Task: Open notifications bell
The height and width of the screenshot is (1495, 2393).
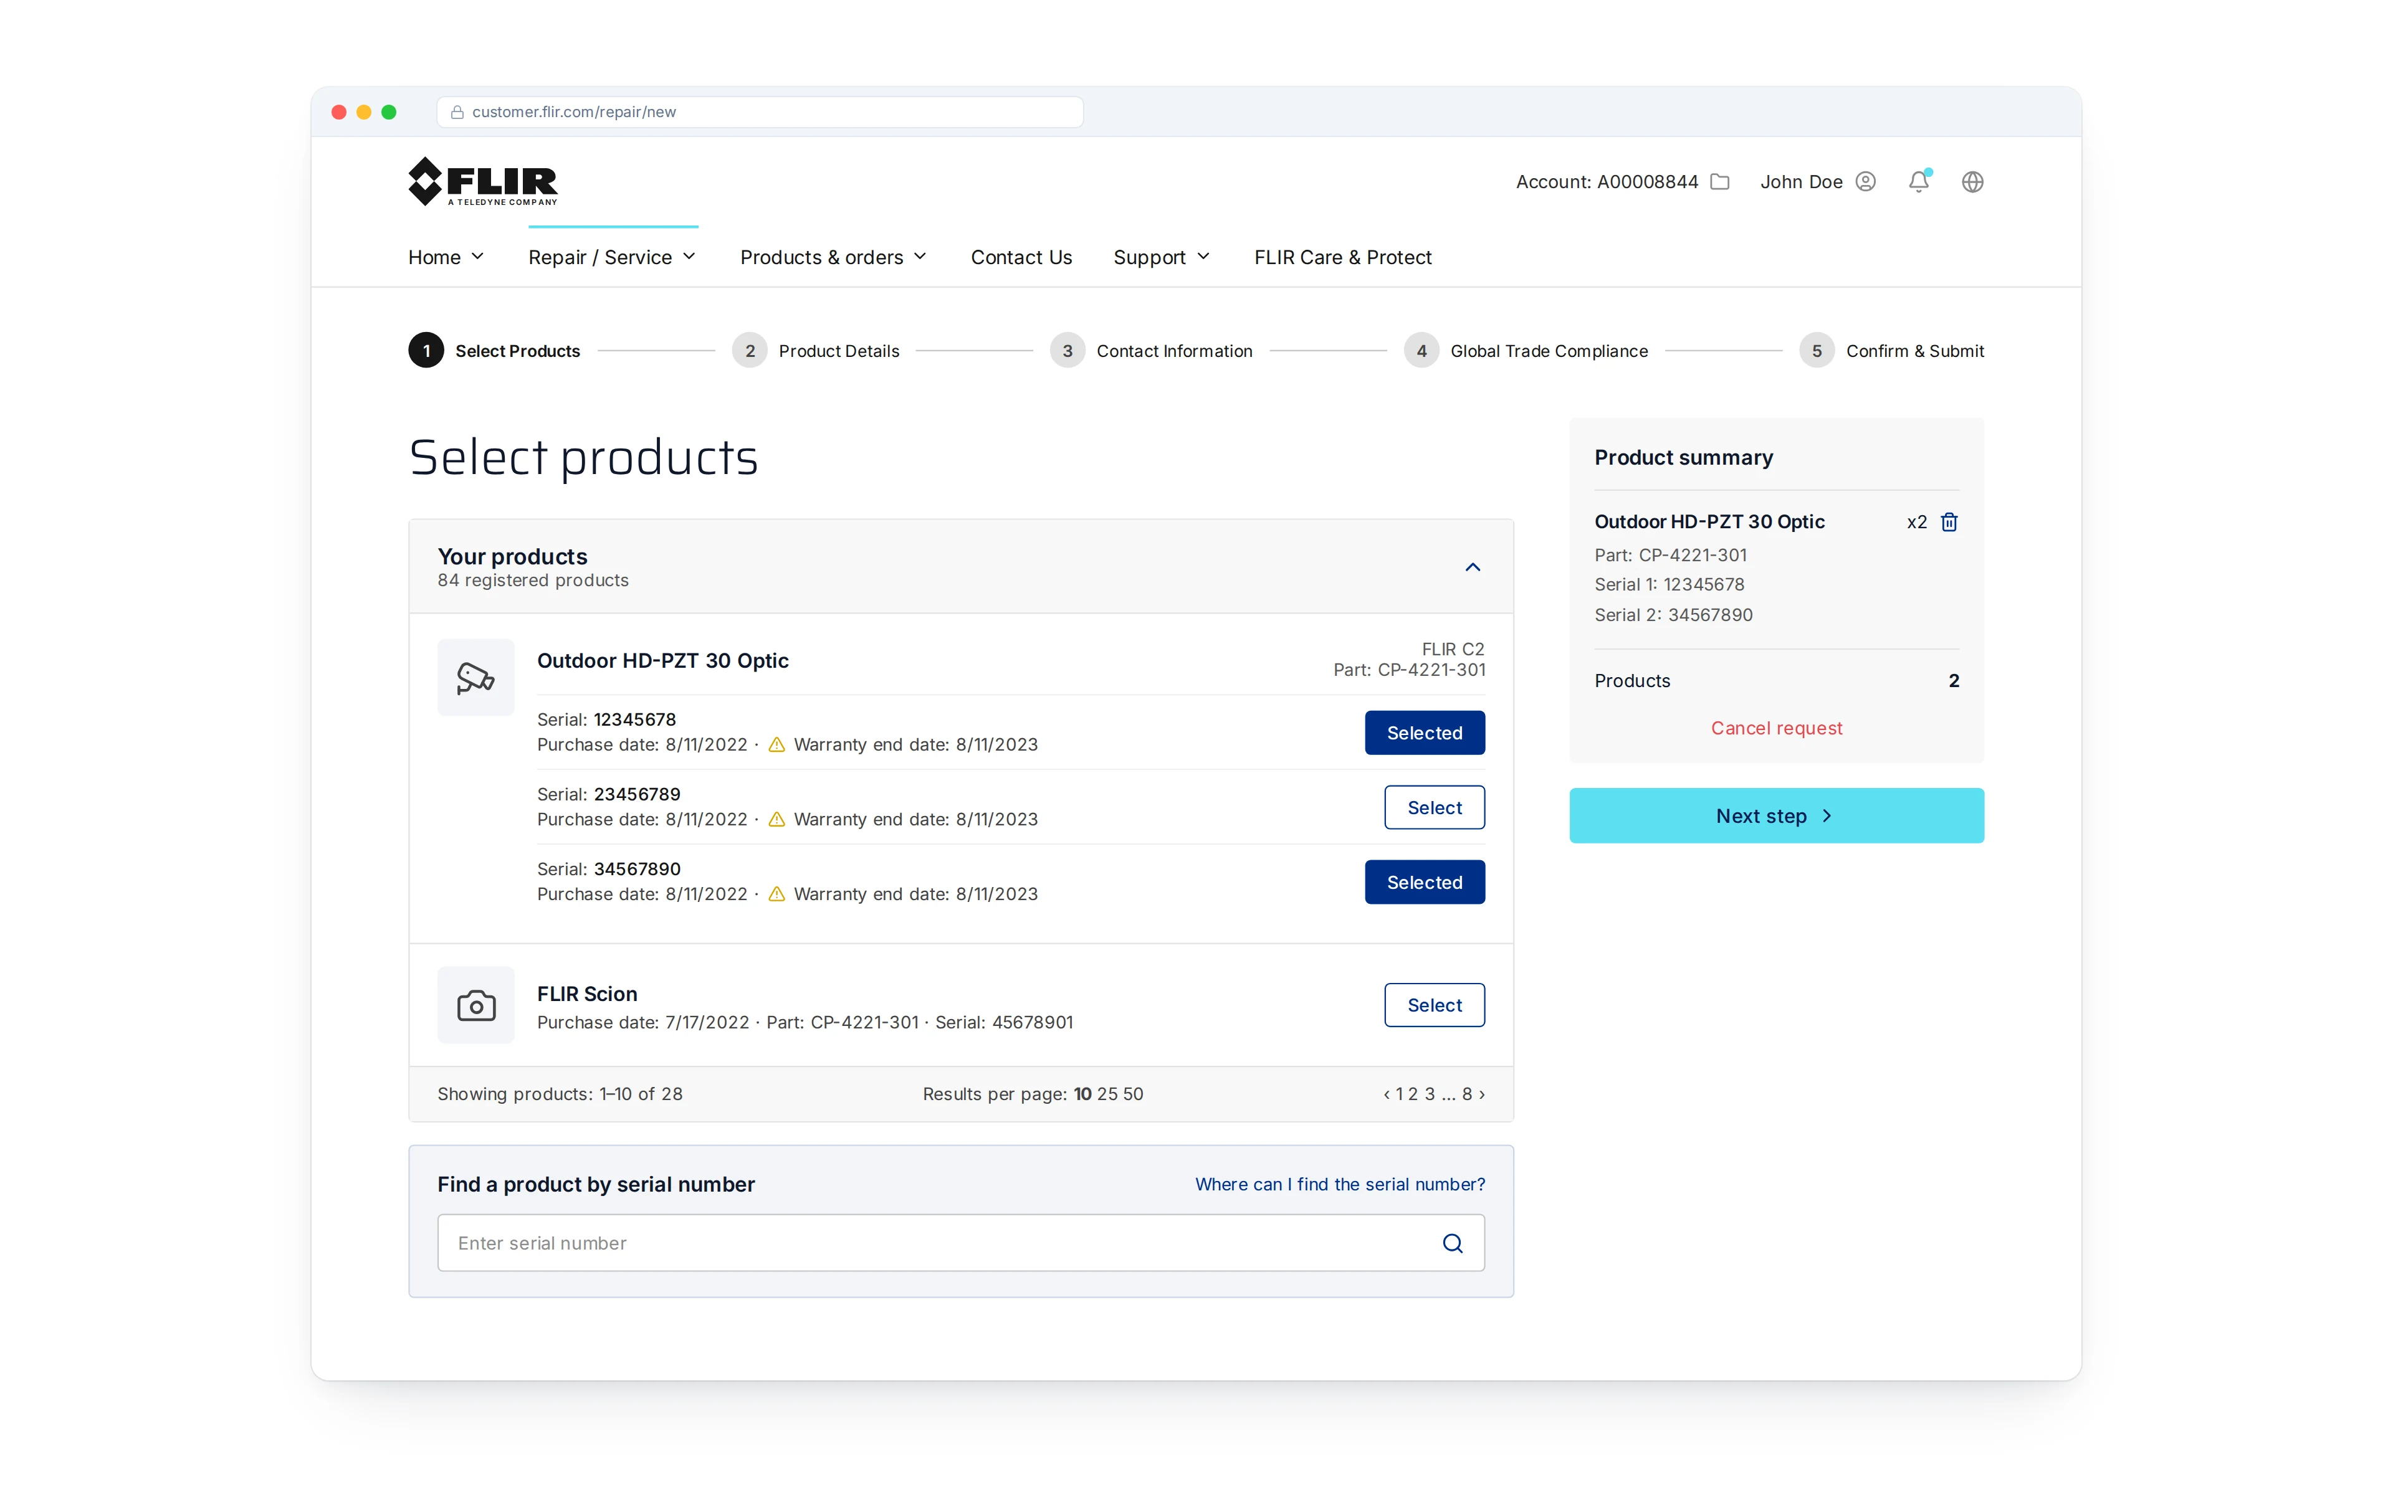Action: (x=1918, y=181)
